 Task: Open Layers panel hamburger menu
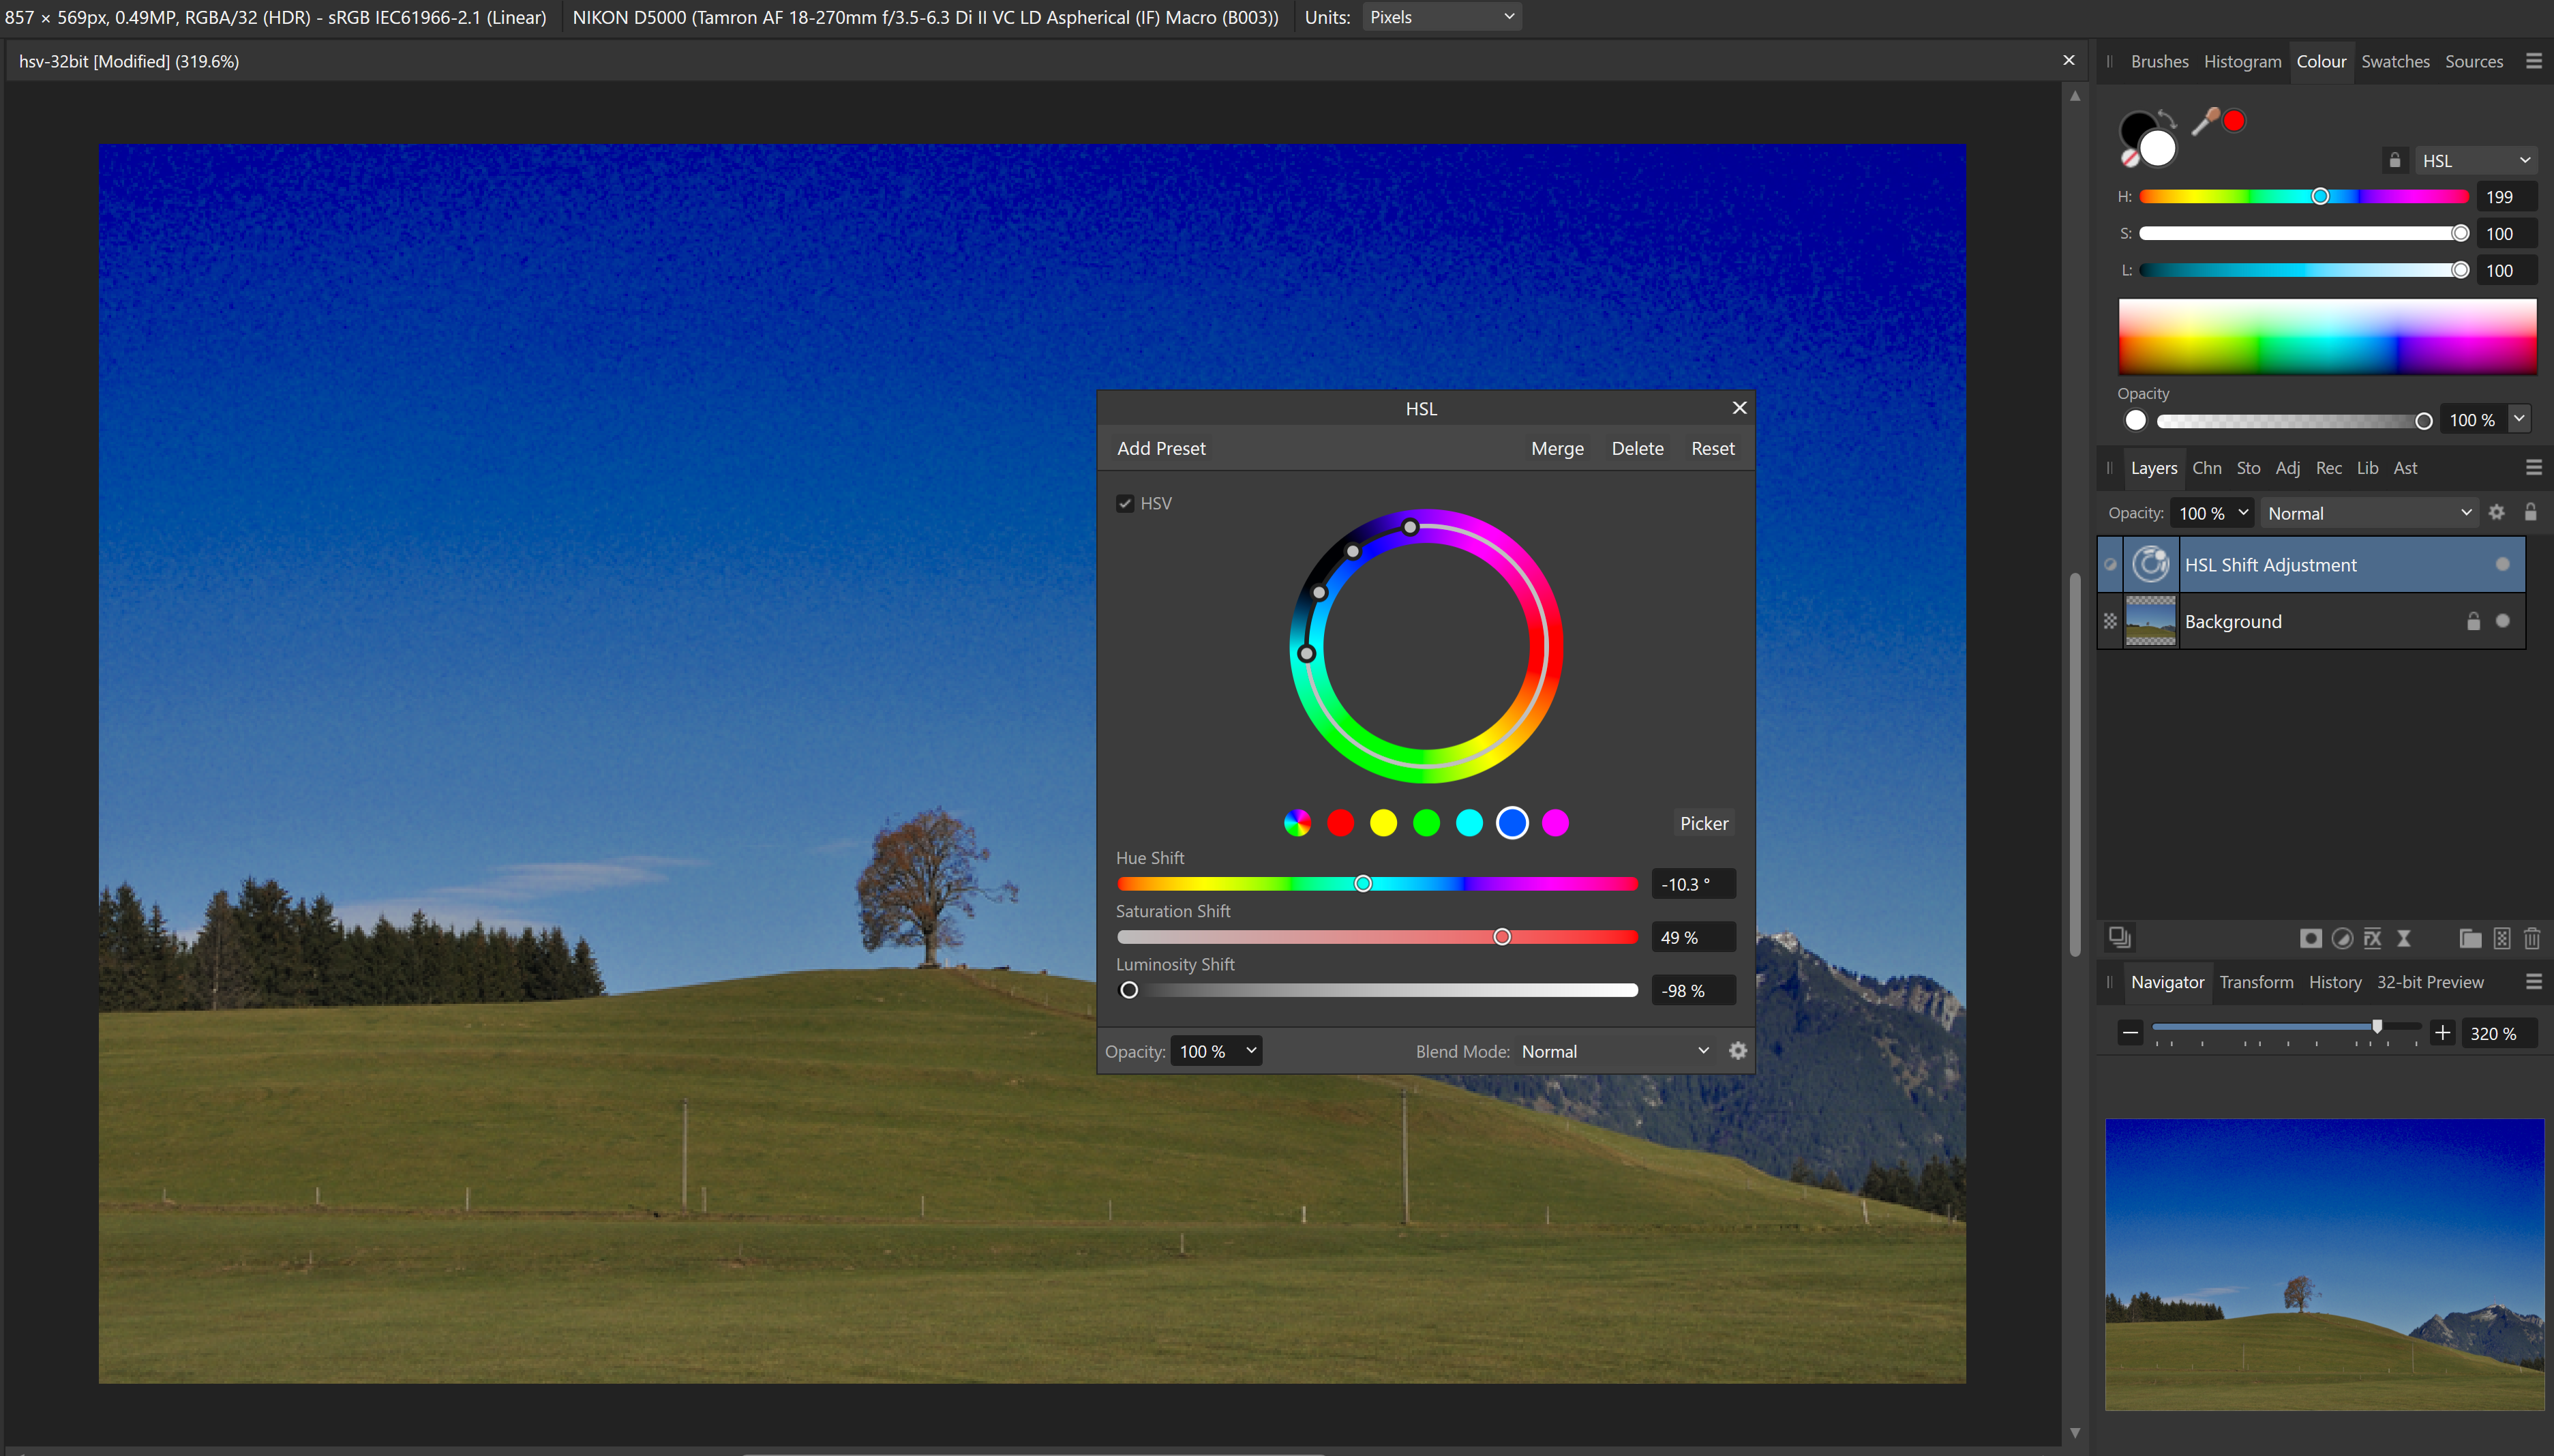click(2534, 467)
